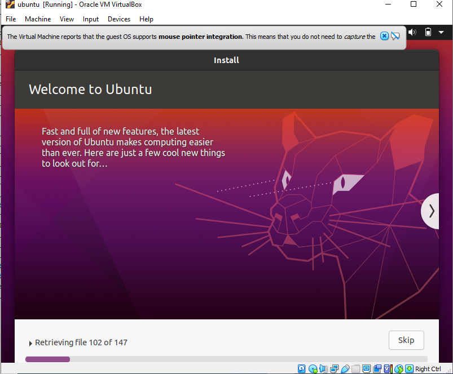453x374 pixels.
Task: Click the hard disk activity status icon
Action: pos(301,369)
